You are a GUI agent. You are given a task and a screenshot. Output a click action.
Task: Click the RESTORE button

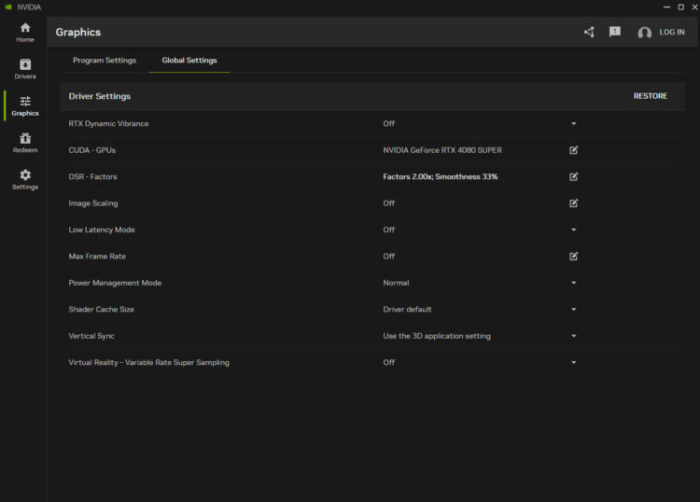[650, 96]
